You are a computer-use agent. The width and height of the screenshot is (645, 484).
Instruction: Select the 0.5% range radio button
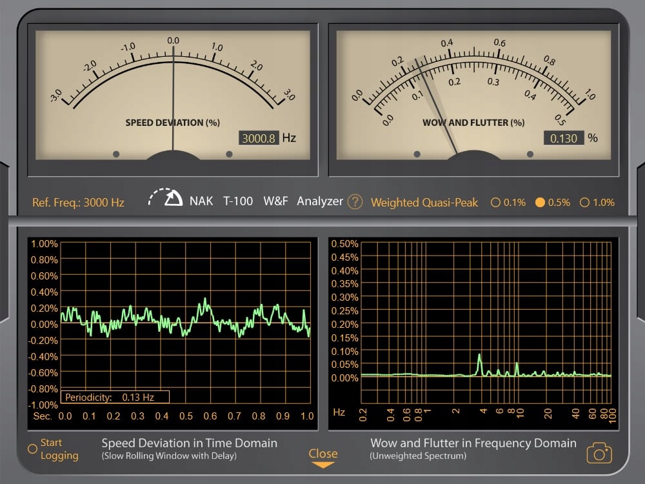(x=541, y=203)
